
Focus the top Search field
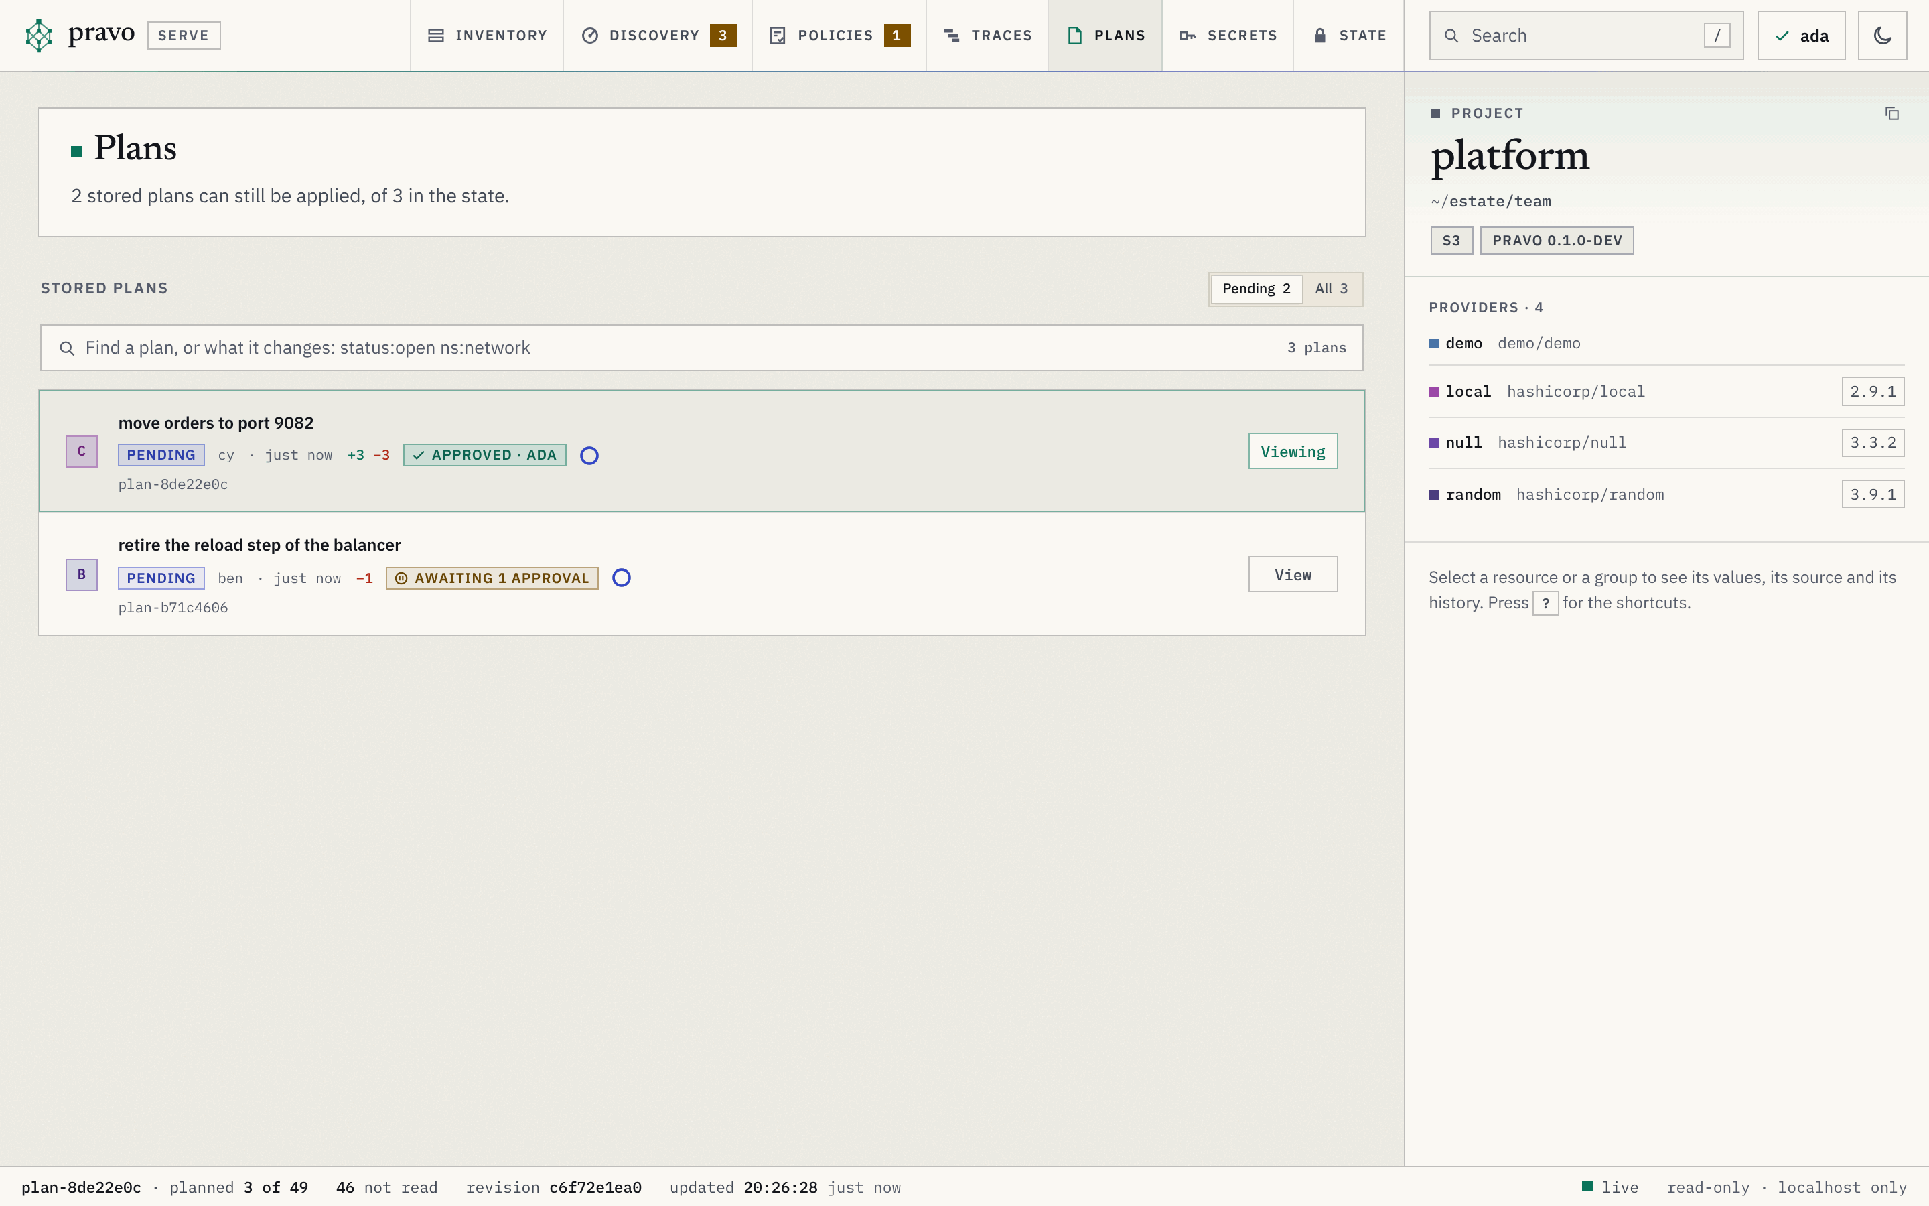(1586, 35)
